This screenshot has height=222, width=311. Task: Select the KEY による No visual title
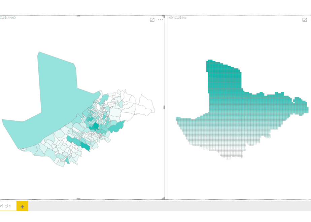[177, 17]
